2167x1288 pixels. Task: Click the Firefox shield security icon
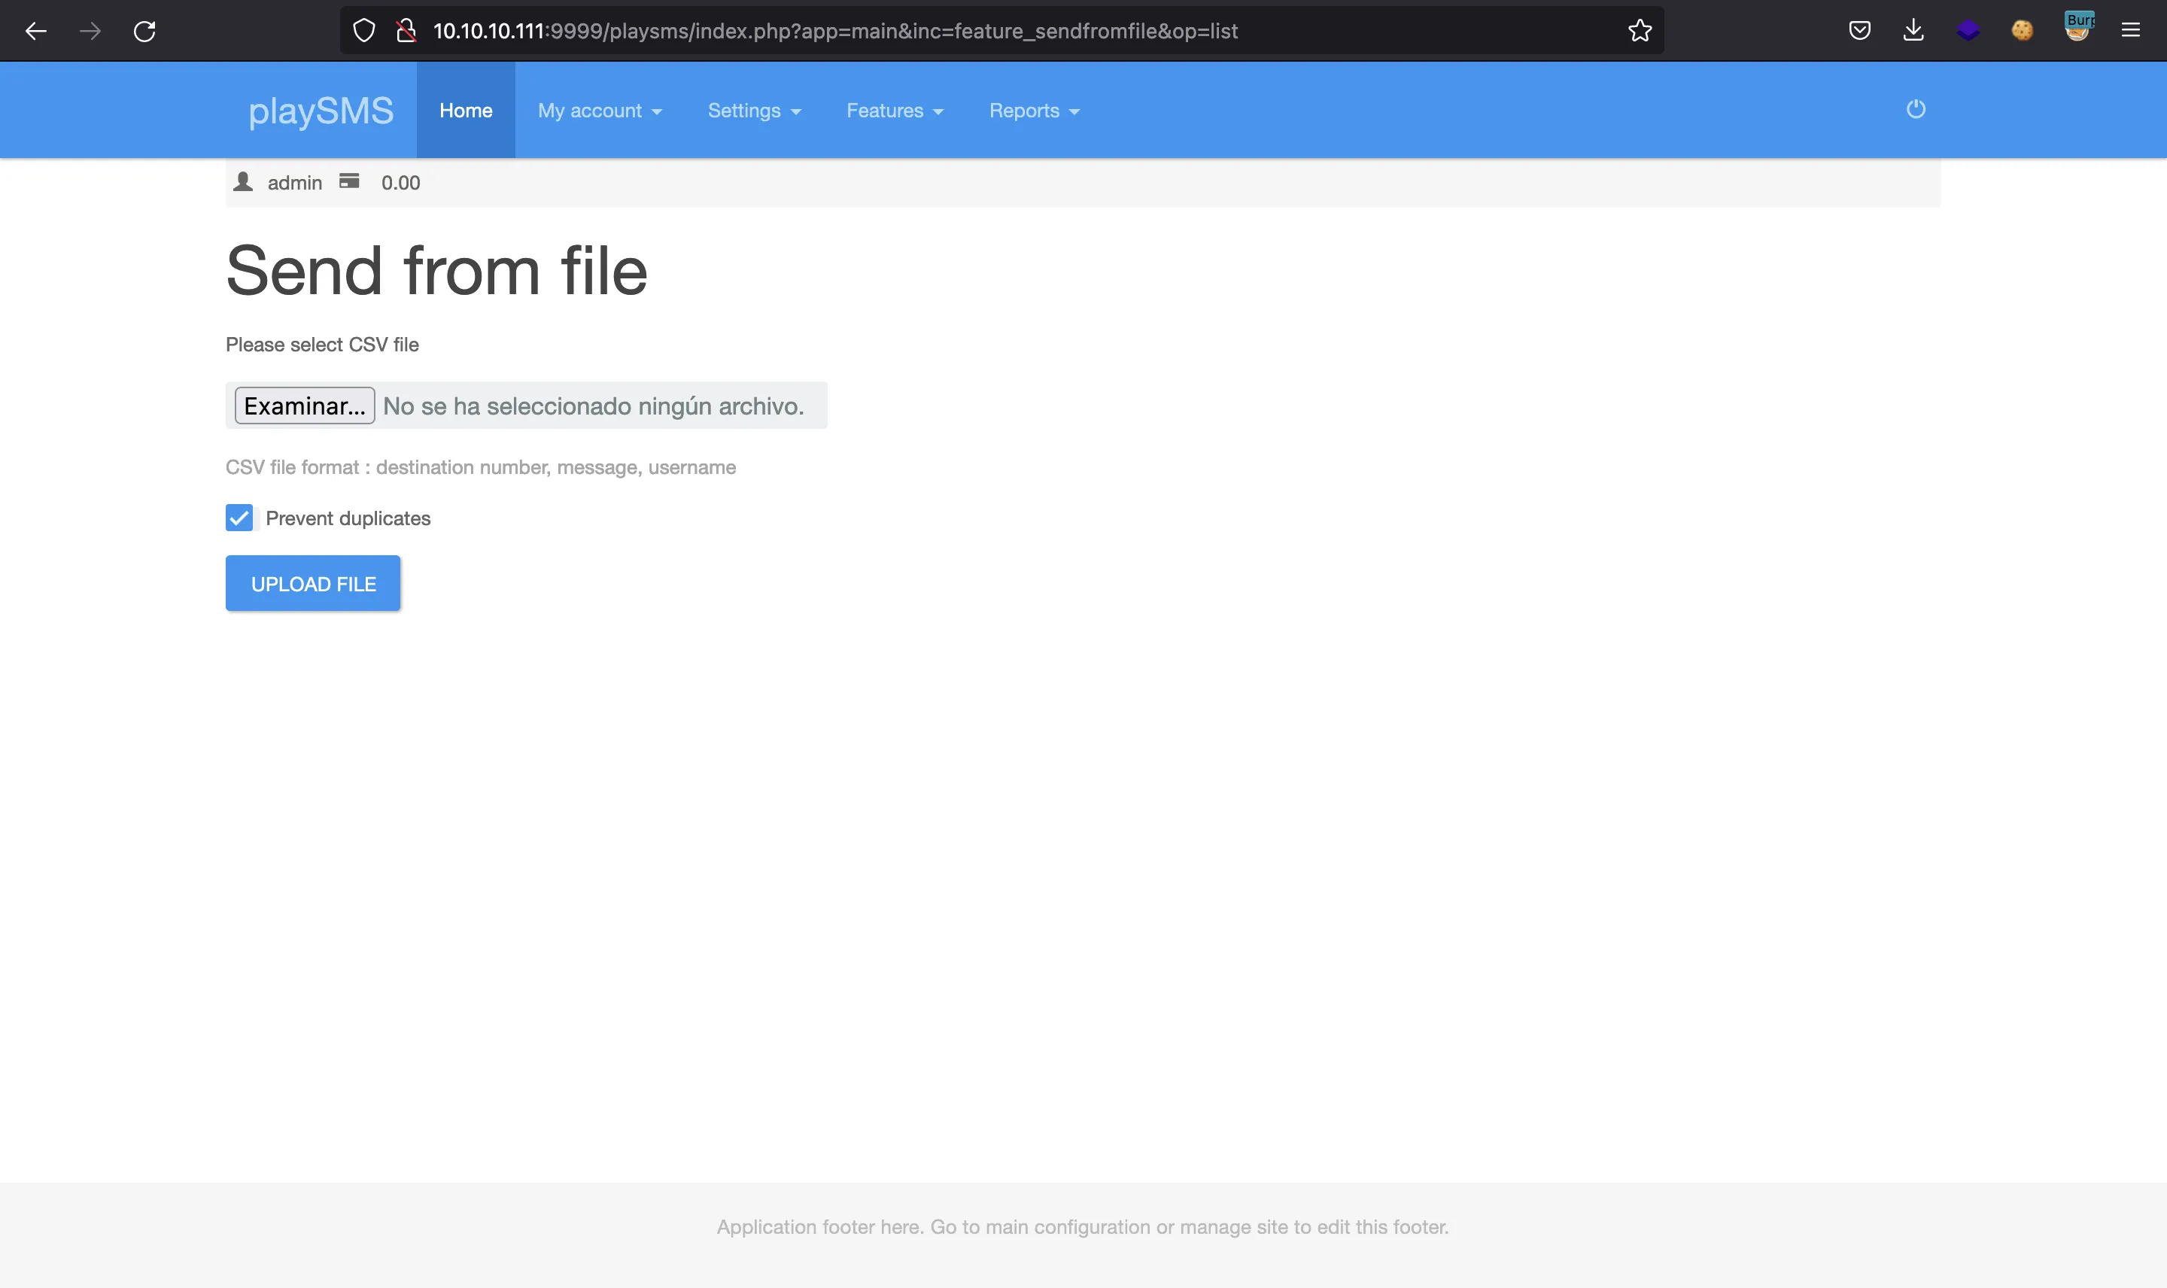[365, 29]
